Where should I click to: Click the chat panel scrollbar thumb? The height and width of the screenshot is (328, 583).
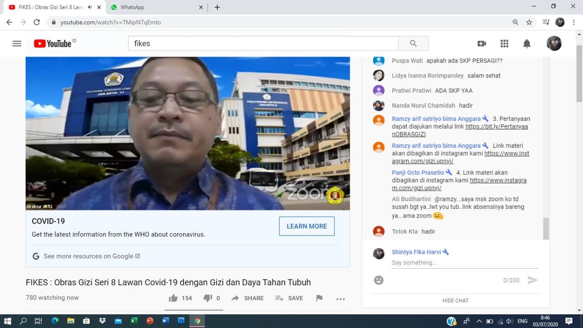pyautogui.click(x=546, y=228)
